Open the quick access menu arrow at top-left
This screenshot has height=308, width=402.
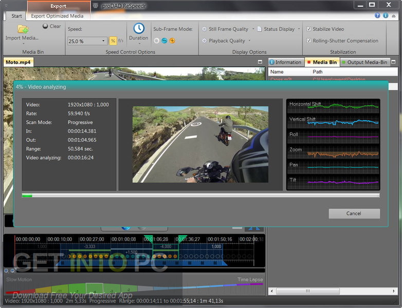click(x=6, y=5)
